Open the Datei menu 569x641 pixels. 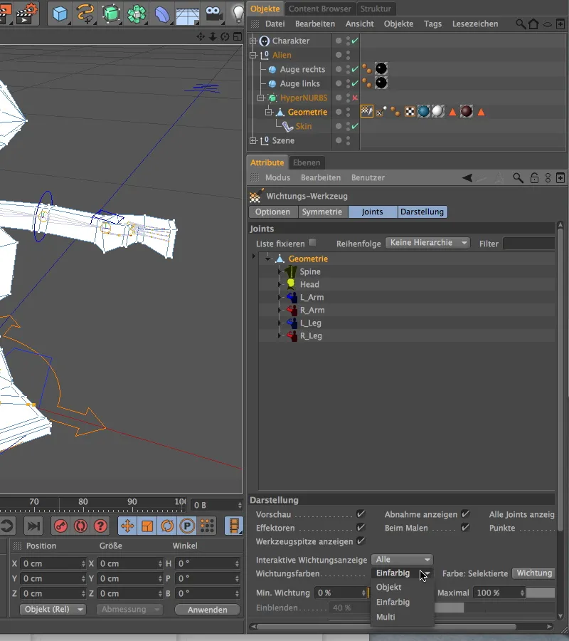pyautogui.click(x=275, y=24)
